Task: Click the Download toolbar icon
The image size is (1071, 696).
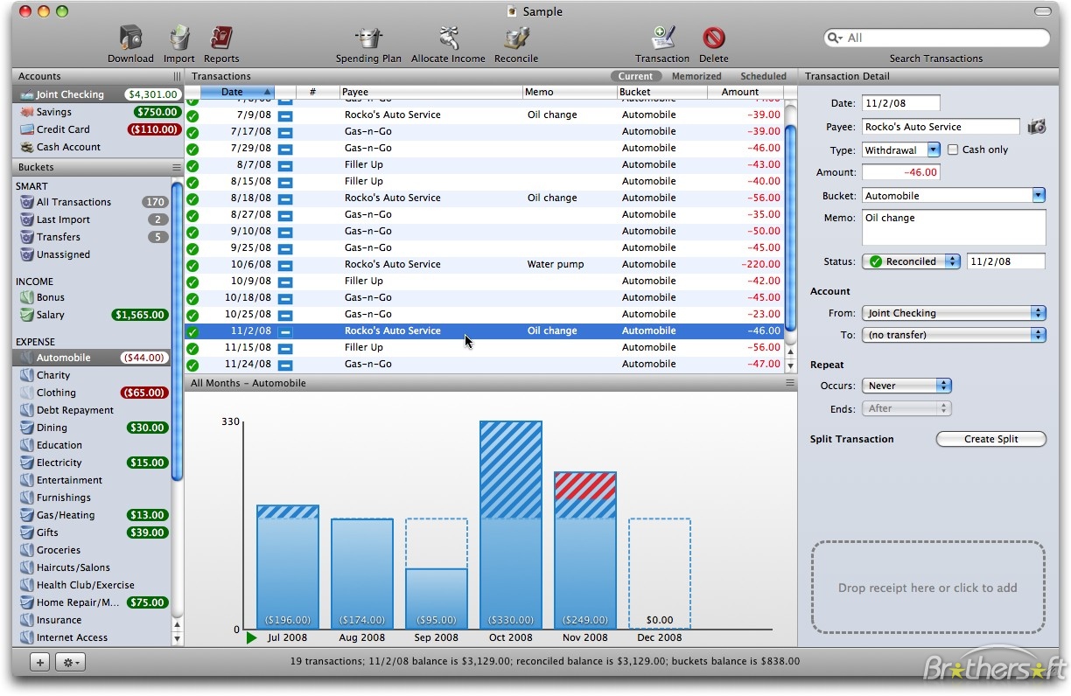Action: [130, 39]
